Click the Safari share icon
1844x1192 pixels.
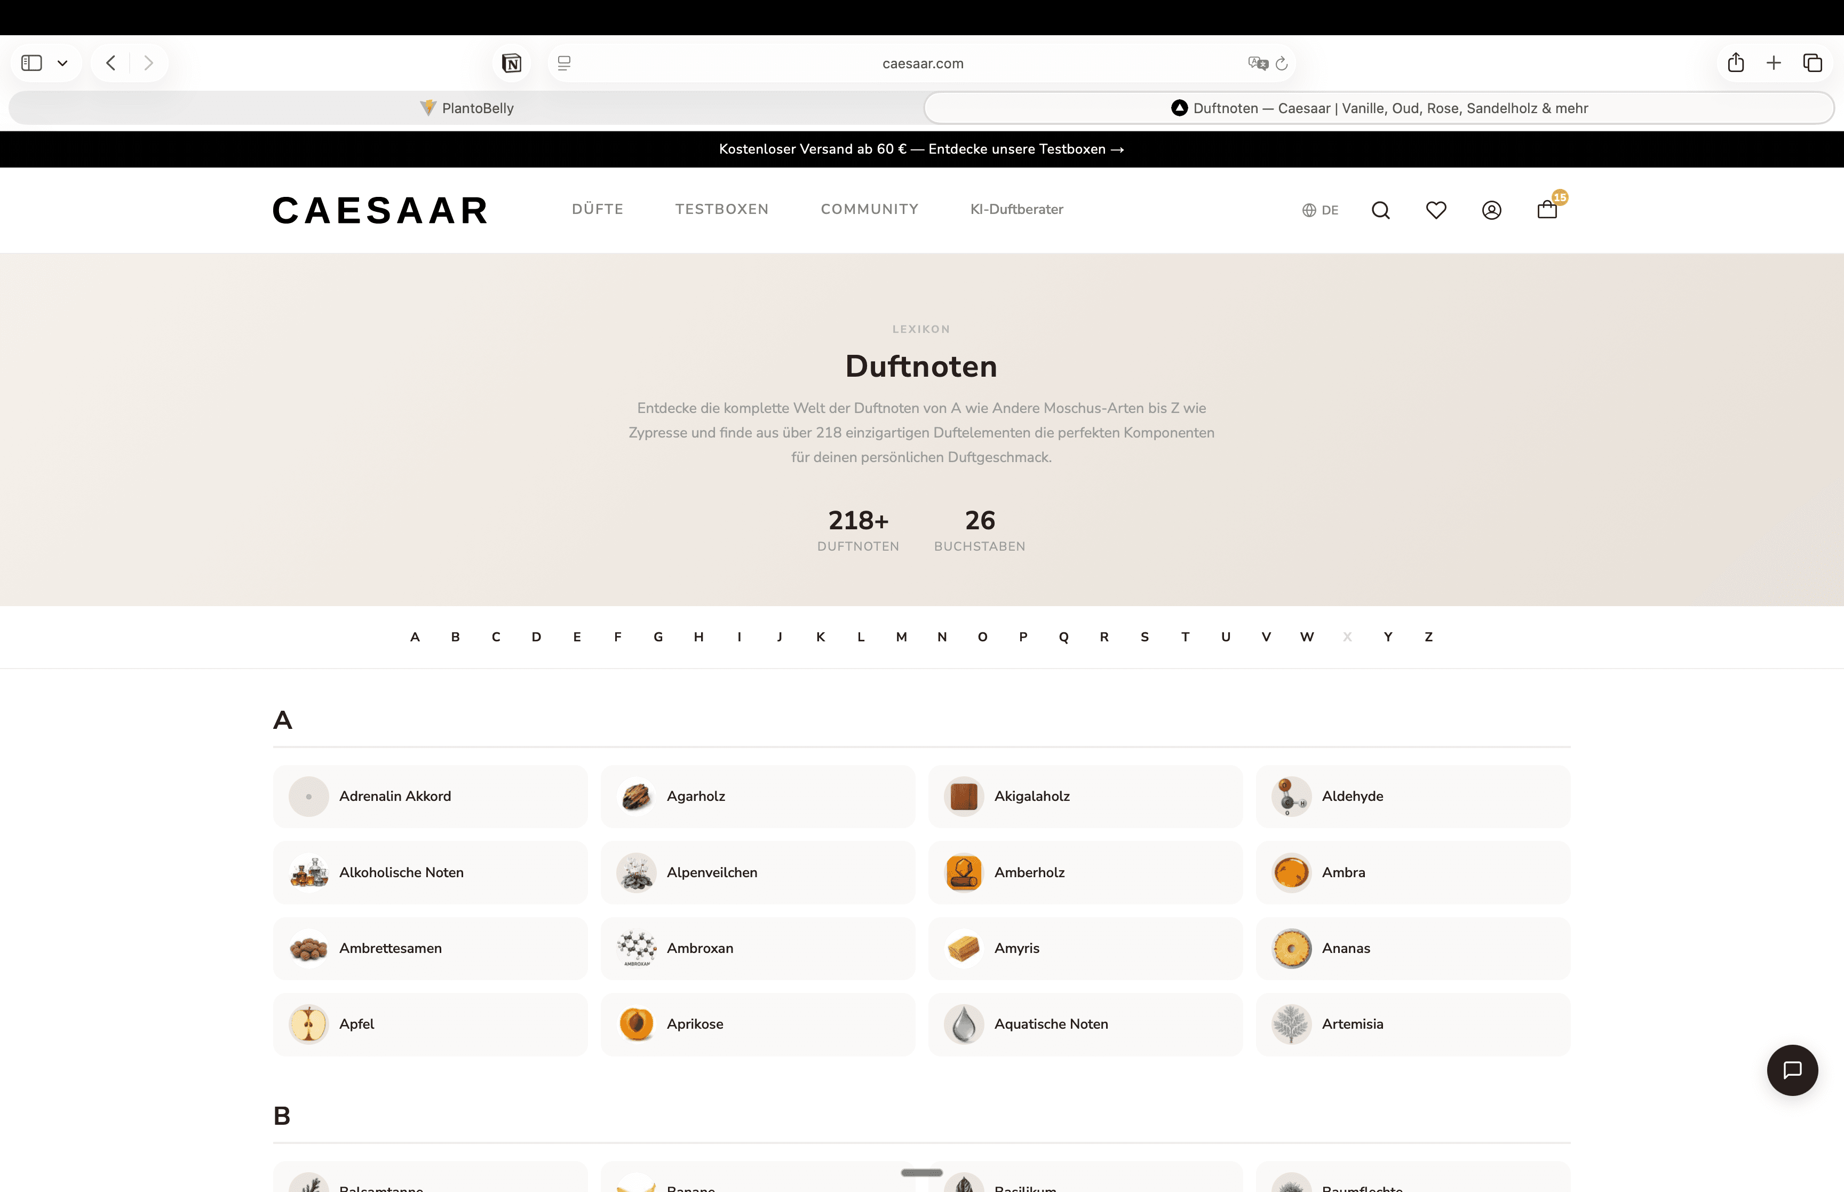click(1736, 63)
